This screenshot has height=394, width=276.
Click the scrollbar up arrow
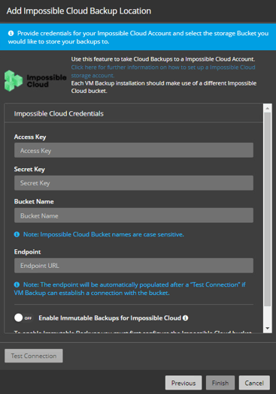pos(268,108)
